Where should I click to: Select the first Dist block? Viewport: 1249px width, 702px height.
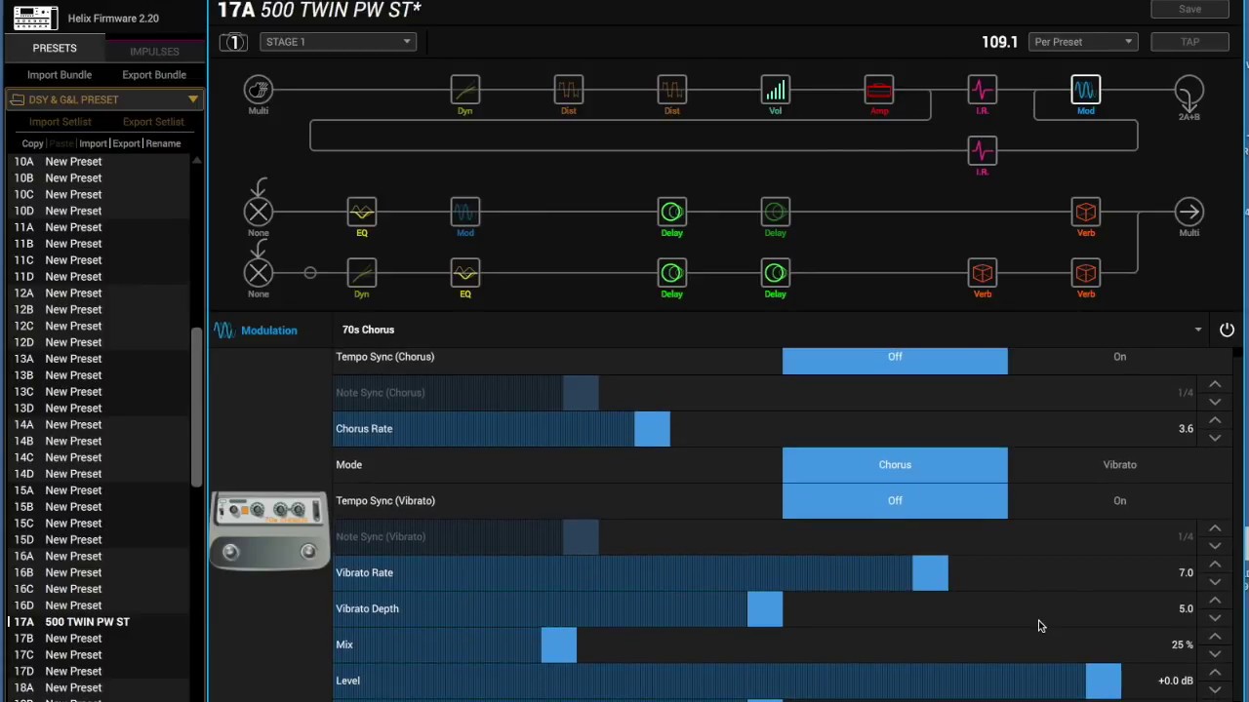pyautogui.click(x=569, y=91)
